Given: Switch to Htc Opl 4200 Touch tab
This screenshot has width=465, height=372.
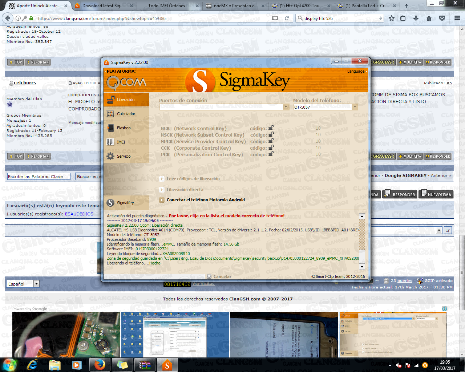Looking at the screenshot, I should (300, 6).
